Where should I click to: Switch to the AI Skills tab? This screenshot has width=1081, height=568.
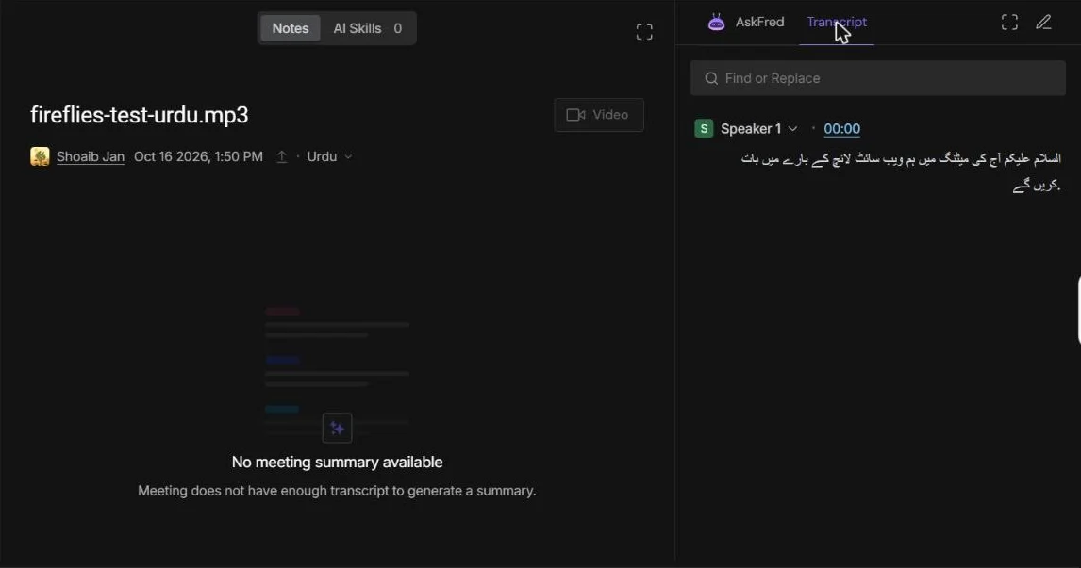point(368,28)
